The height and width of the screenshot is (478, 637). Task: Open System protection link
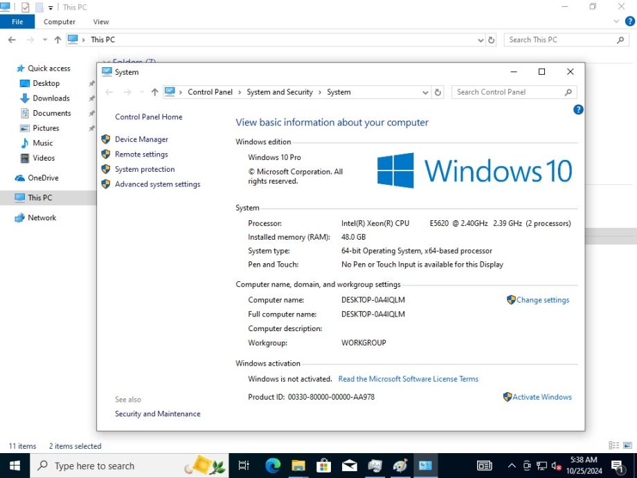(145, 169)
